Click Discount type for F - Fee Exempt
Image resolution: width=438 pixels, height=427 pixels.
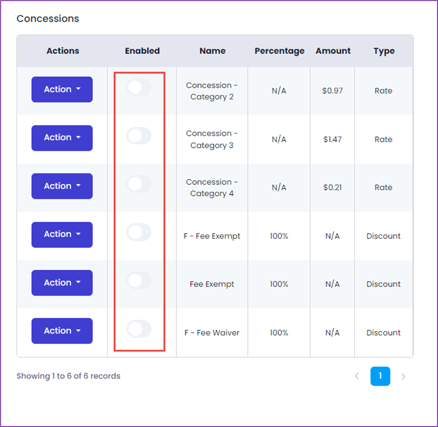(x=383, y=236)
